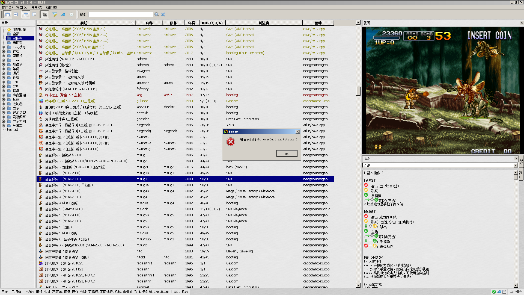Screen dimensions: 524x295
Task: Expand the Dump状态 tree node
Action: tap(4, 47)
